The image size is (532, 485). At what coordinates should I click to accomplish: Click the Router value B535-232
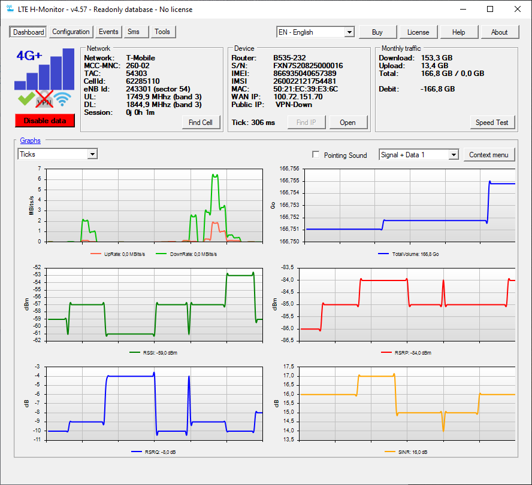click(x=289, y=58)
